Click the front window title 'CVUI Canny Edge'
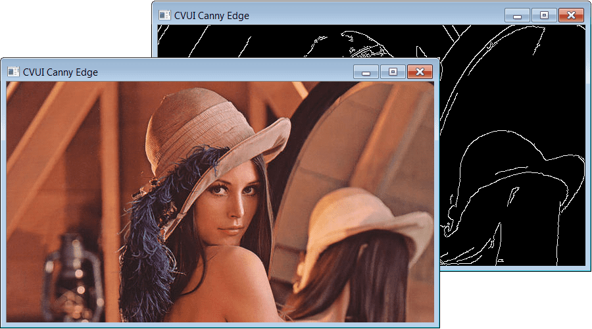 (61, 72)
